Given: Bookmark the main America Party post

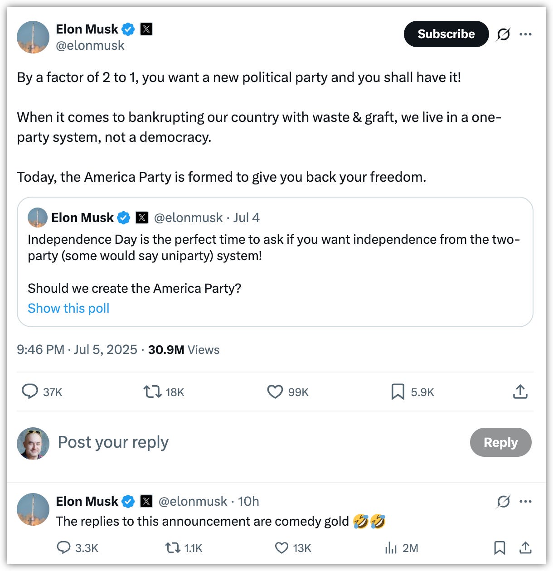Looking at the screenshot, I should click(398, 392).
